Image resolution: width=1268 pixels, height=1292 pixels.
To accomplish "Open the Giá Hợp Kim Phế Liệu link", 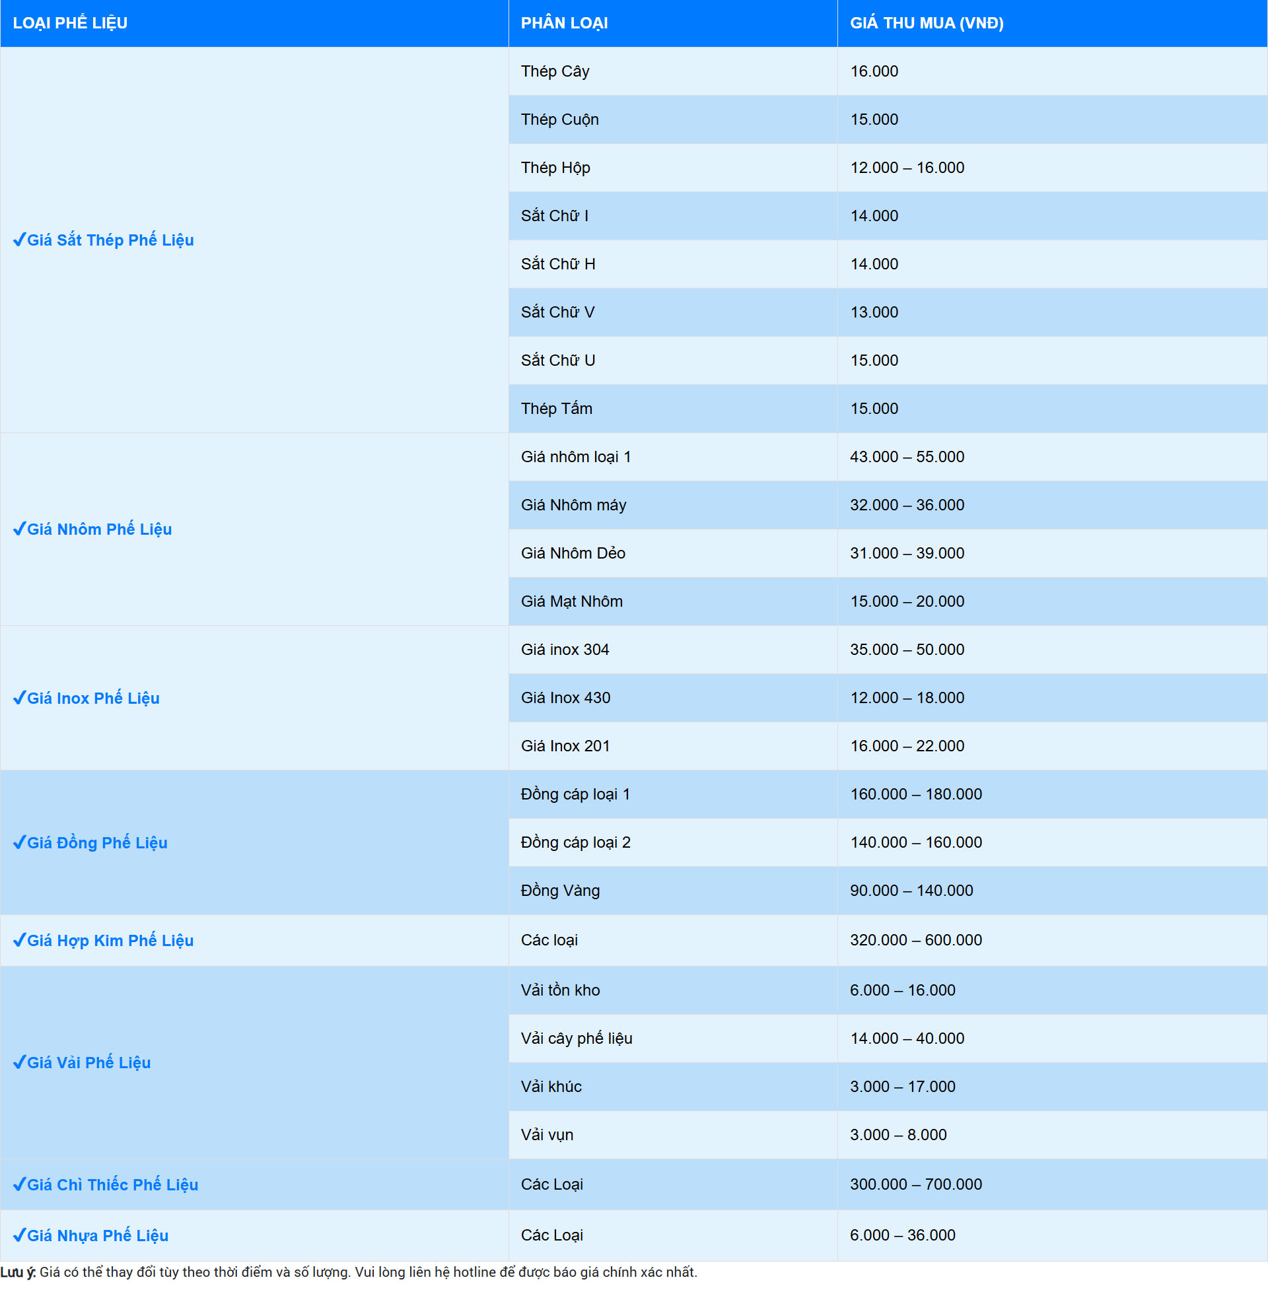I will (110, 941).
